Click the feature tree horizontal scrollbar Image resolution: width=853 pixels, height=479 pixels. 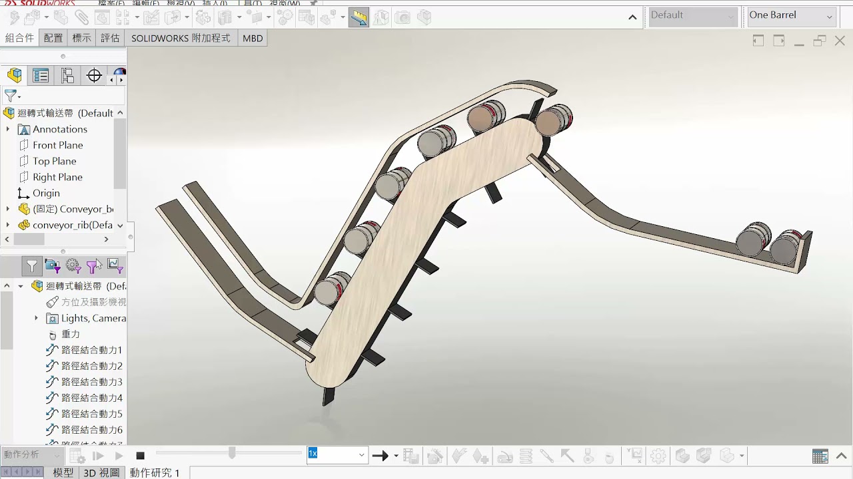[27, 239]
